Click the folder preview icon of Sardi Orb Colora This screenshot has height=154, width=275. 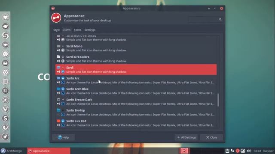coord(58,57)
